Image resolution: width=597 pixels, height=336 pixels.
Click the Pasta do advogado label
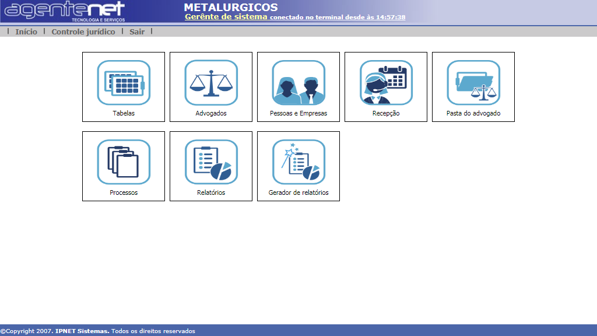pos(473,113)
